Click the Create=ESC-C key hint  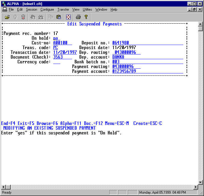tap(148, 123)
